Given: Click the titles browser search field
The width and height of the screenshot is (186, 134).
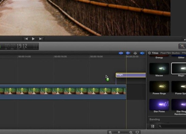Looking at the screenshot, I should (172, 126).
